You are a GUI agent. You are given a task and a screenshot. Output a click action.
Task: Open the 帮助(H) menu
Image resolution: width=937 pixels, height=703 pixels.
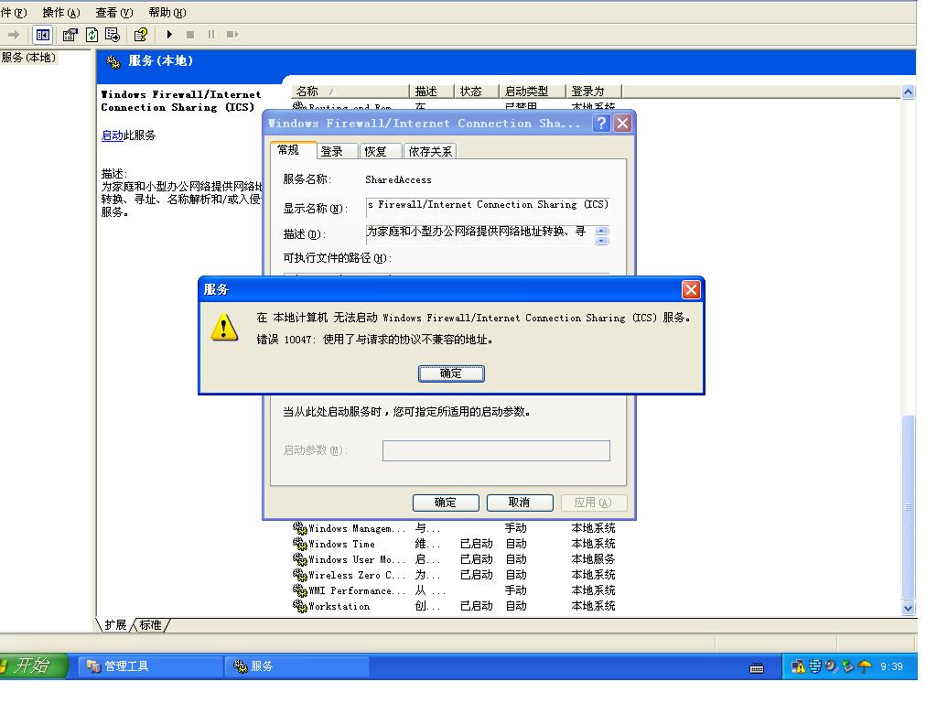click(167, 13)
